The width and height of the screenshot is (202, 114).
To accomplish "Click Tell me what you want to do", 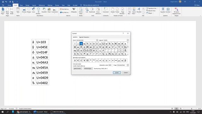I will (91, 5).
